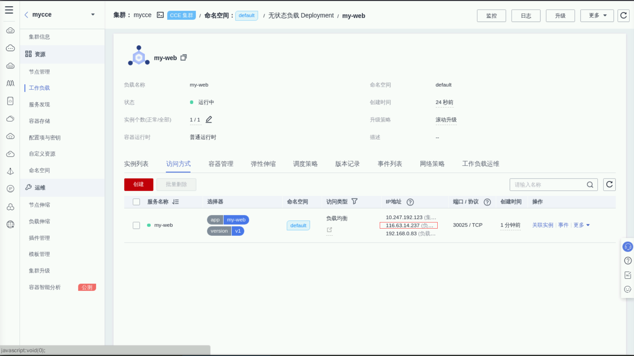Open 节点管理 in sidebar
This screenshot has height=356, width=634.
[x=40, y=72]
